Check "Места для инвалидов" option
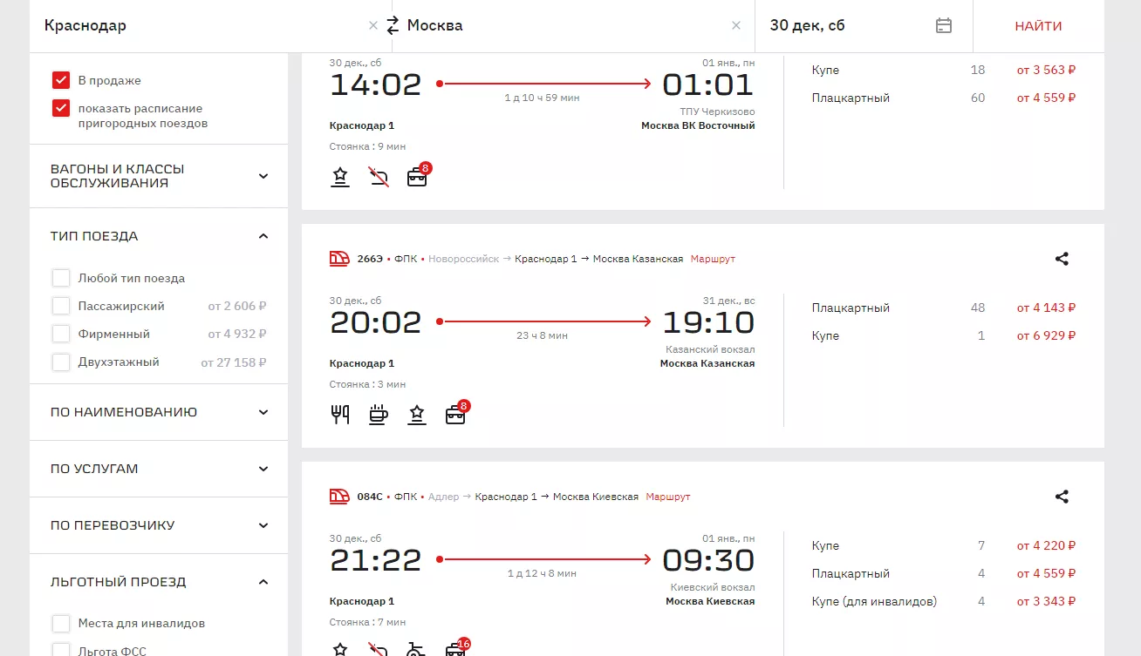Screen dimensions: 1141x656 tap(61, 623)
